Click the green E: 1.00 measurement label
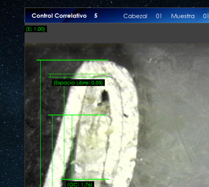The width and height of the screenshot is (209, 187). click(36, 29)
